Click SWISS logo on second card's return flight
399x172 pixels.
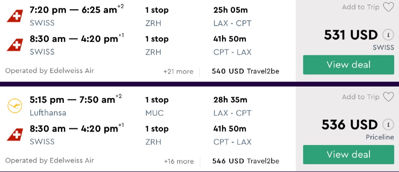pos(14,135)
